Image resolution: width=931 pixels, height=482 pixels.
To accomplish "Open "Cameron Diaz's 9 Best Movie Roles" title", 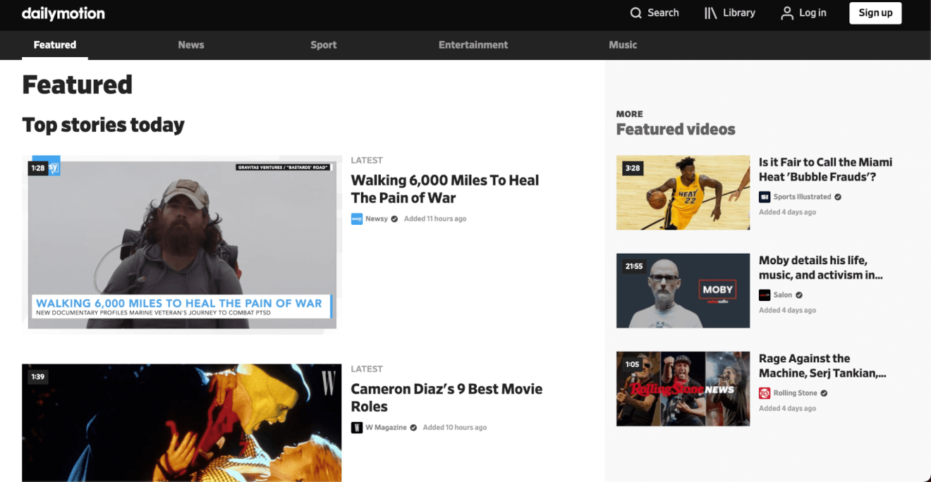I will tap(446, 397).
